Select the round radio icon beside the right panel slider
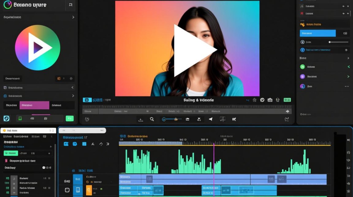Screen dimensions: 353x197 (302, 42)
